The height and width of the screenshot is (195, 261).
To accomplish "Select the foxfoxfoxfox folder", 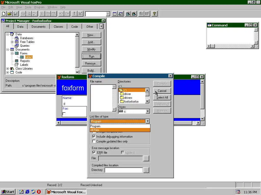I will 131,102.
